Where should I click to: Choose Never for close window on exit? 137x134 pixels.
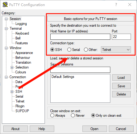[73, 116]
